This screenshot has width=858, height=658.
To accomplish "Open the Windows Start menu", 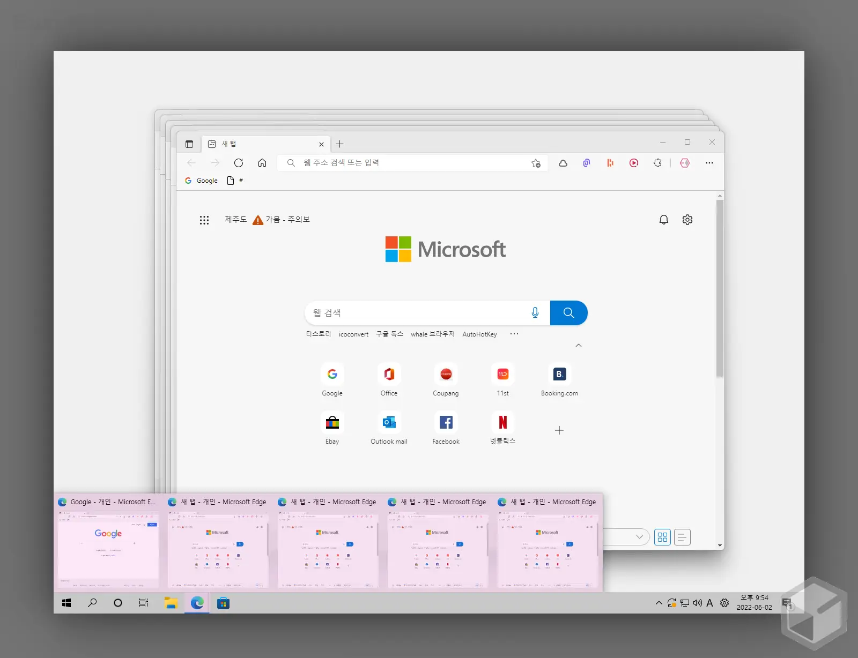I will [x=66, y=603].
